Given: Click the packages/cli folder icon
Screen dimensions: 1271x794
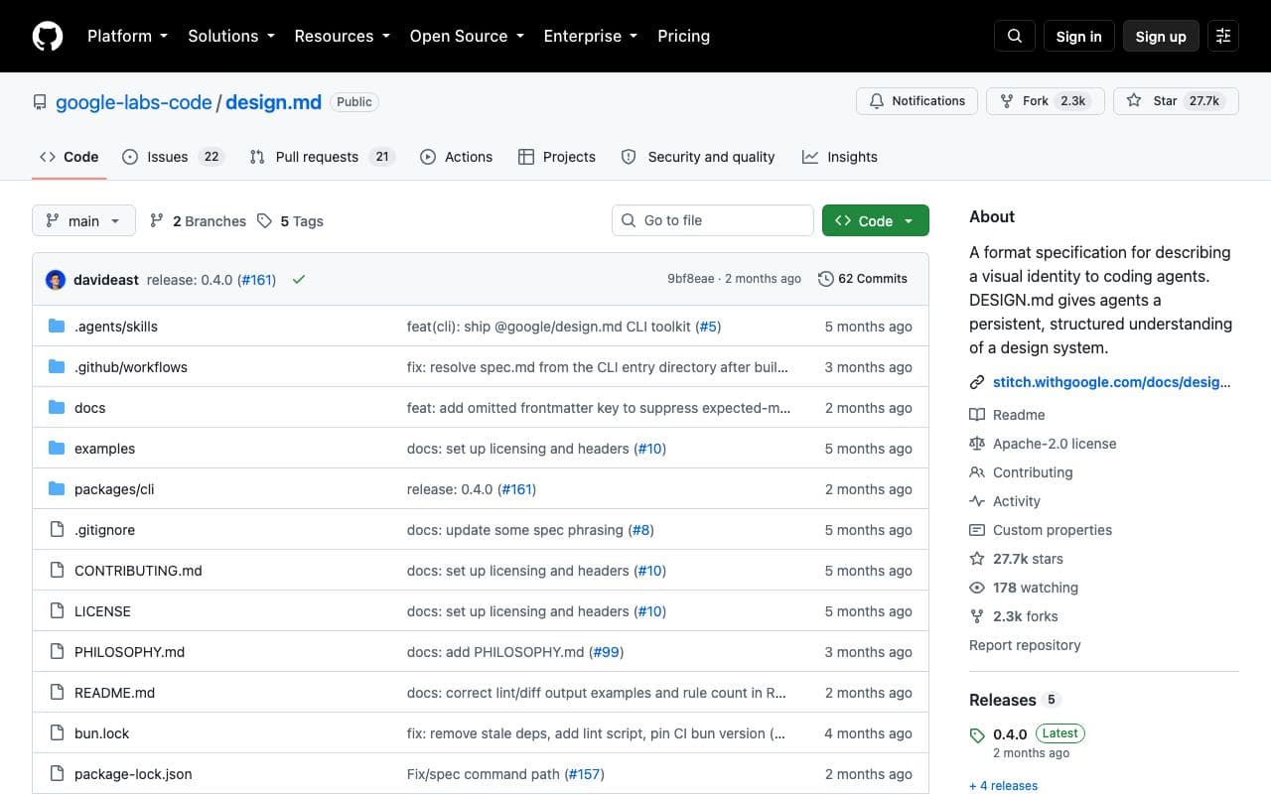Looking at the screenshot, I should point(57,489).
